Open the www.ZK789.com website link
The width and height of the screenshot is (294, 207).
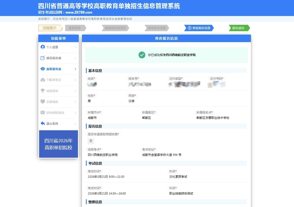coord(79,12)
